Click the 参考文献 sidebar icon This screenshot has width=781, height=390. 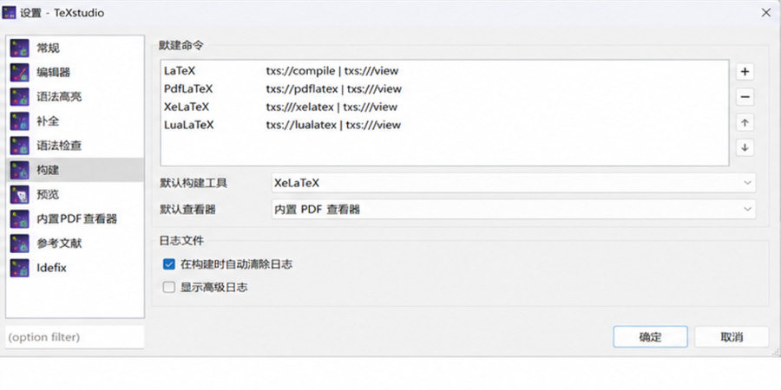pos(19,244)
